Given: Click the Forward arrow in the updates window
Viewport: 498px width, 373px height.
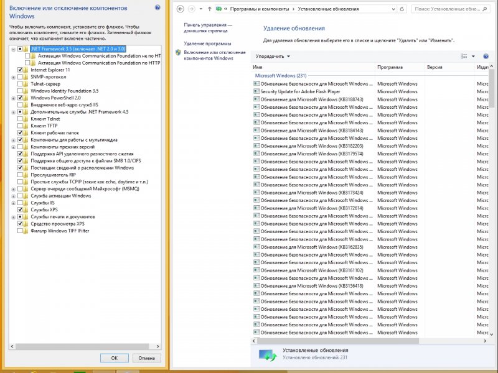Looking at the screenshot, I should coord(192,9).
